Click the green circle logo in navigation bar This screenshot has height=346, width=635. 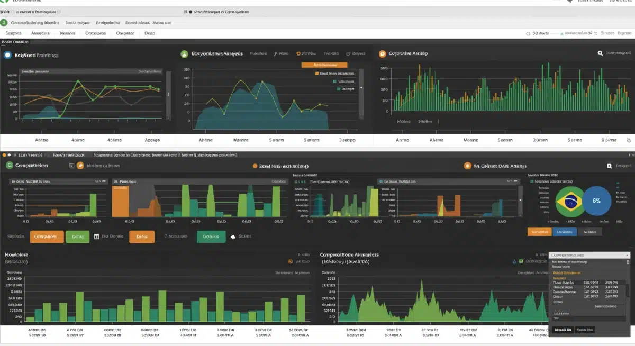(x=4, y=23)
